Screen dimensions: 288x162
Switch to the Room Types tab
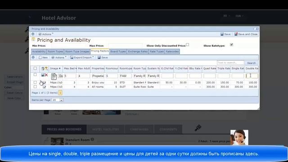[55, 52]
